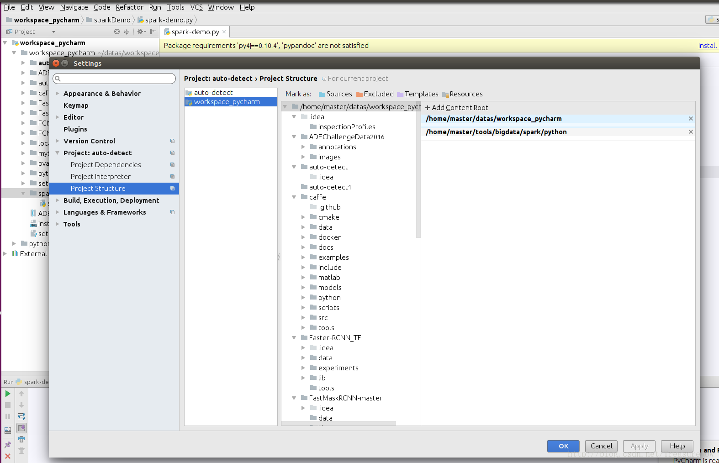Open the Navigate menu
This screenshot has width=719, height=463.
pos(74,7)
